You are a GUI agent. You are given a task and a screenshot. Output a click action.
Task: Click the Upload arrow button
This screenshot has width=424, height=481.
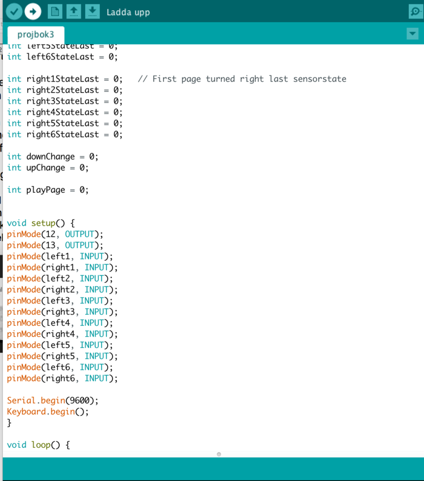(33, 11)
